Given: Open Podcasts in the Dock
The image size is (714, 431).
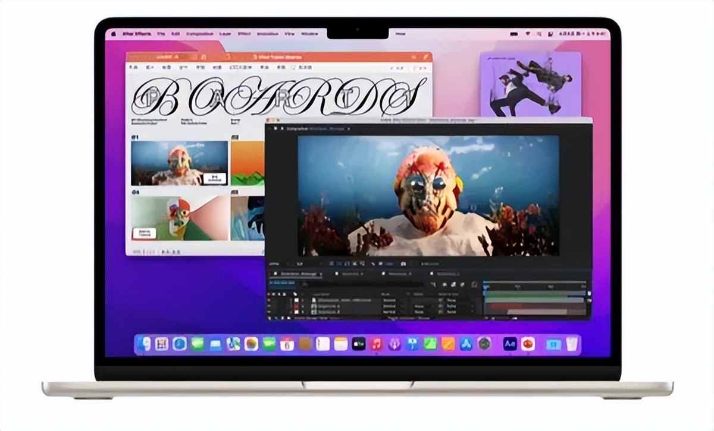Looking at the screenshot, I should (394, 344).
